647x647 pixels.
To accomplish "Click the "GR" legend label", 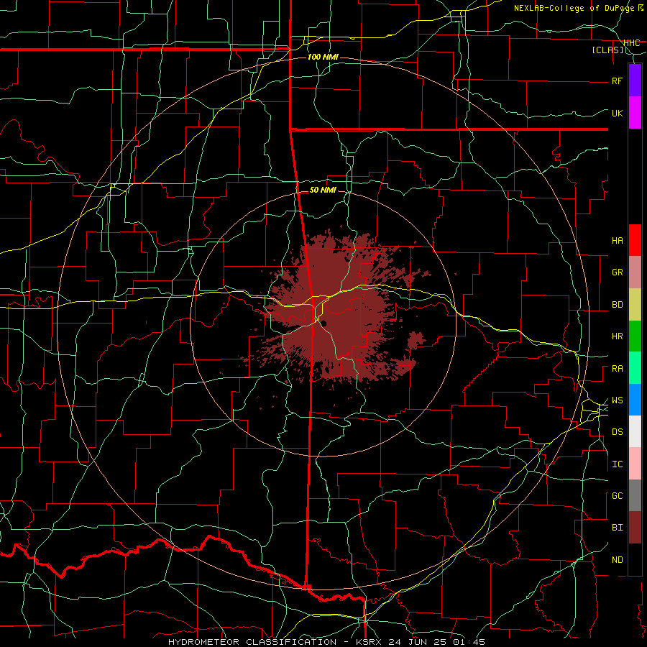I will 617,272.
